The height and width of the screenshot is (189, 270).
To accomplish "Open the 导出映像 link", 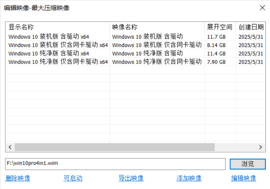I will (x=131, y=178).
